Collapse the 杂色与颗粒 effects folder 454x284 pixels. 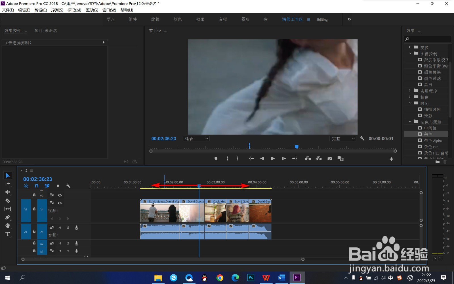tap(410, 122)
